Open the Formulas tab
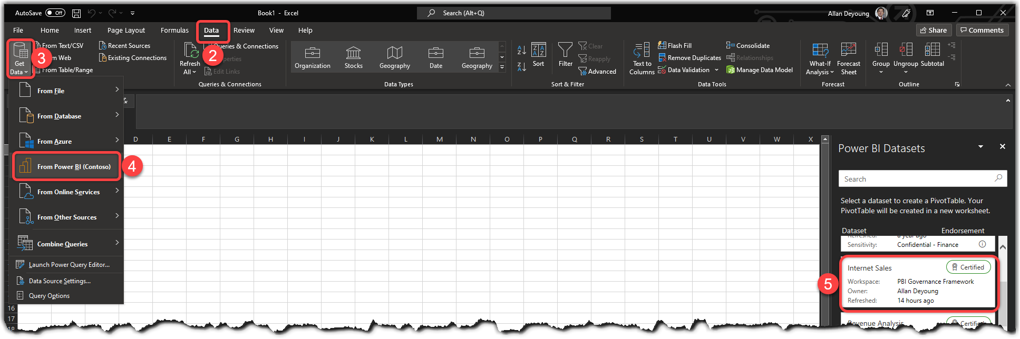Viewport: 1020px width, 339px height. tap(174, 30)
